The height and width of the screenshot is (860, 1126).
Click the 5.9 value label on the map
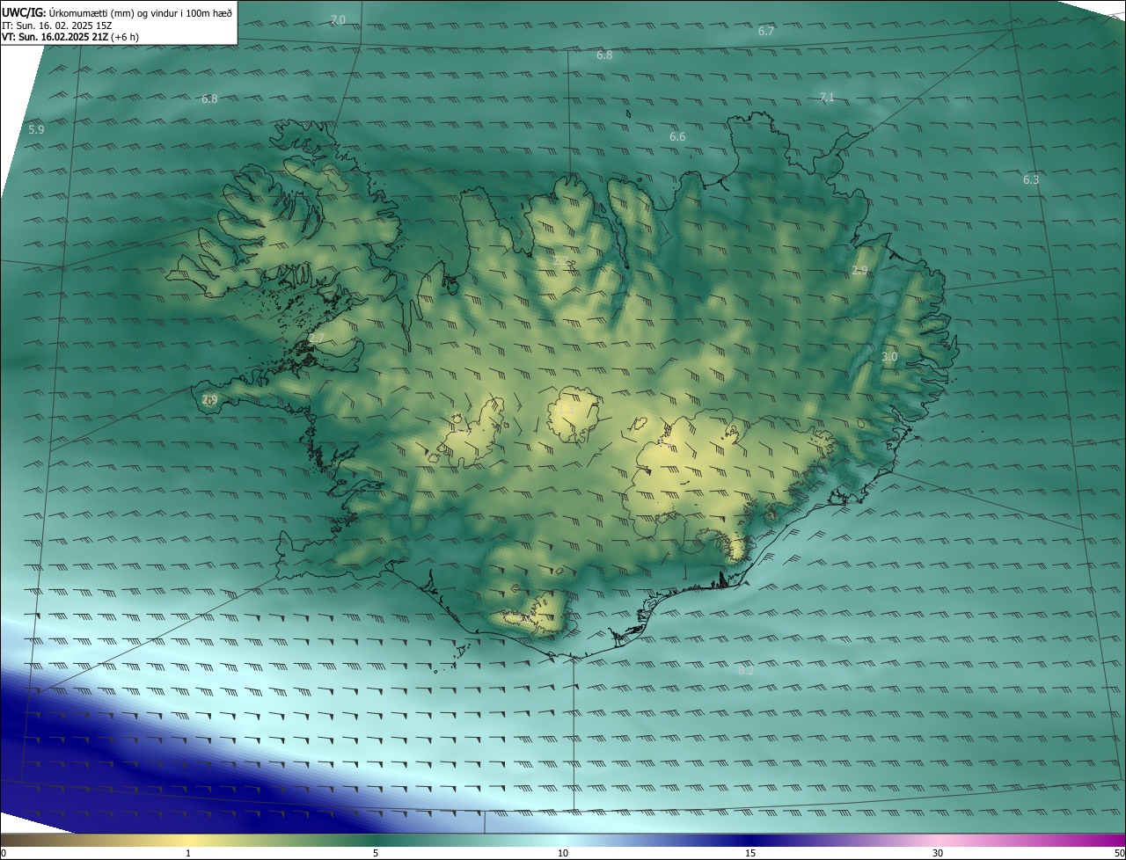pyautogui.click(x=36, y=129)
